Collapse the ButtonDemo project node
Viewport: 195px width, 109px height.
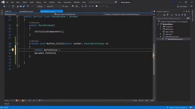pos(158,24)
